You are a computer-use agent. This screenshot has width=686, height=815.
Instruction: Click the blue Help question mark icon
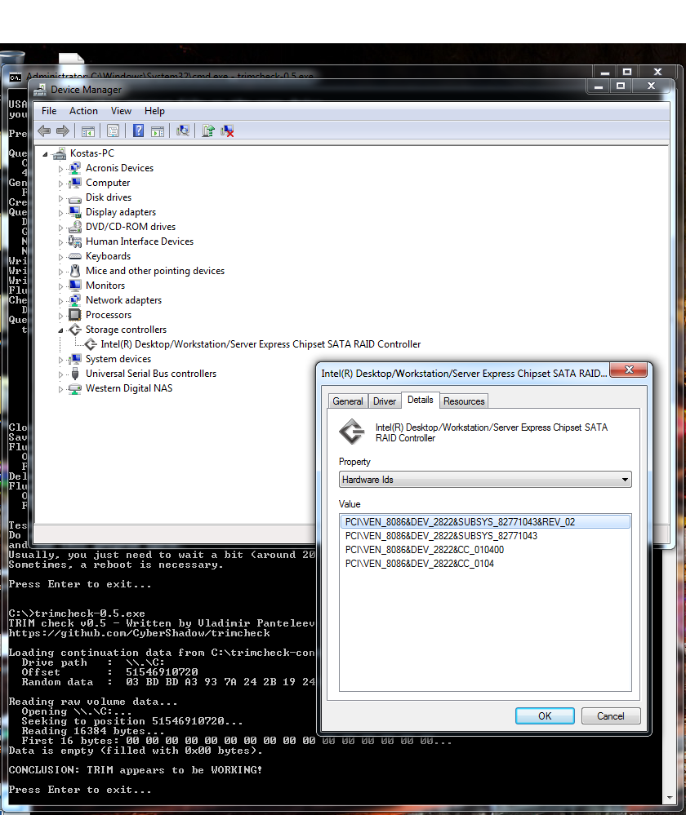tap(138, 131)
